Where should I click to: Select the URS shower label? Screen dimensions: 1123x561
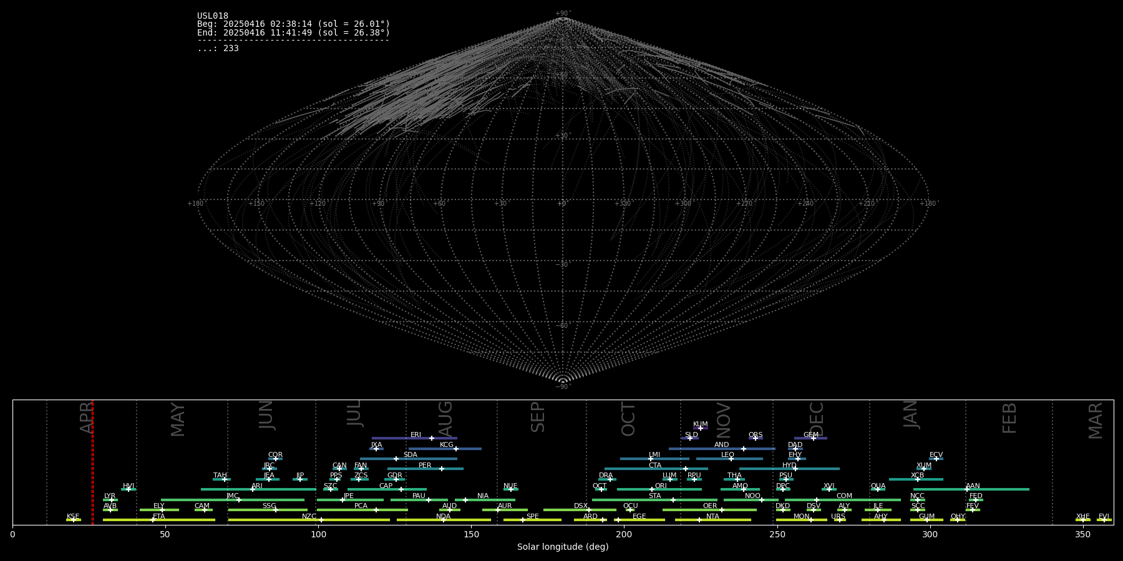(x=838, y=517)
